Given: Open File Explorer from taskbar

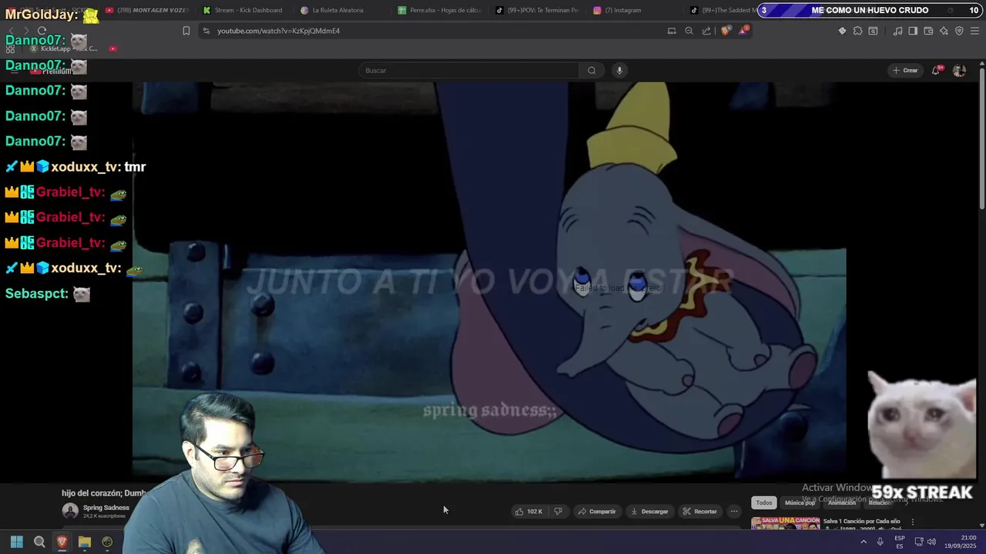Looking at the screenshot, I should point(85,542).
